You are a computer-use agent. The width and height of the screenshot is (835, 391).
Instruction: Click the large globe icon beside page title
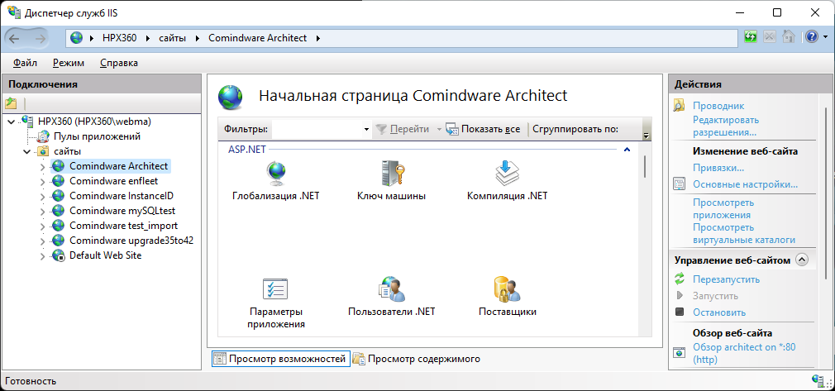click(x=230, y=97)
